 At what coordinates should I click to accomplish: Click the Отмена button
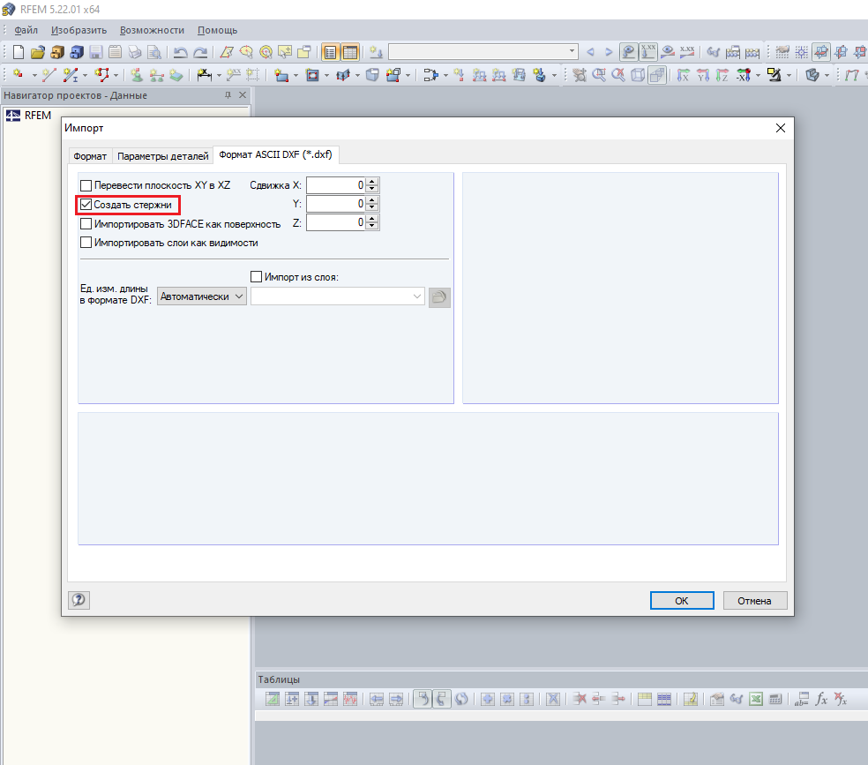click(x=754, y=601)
